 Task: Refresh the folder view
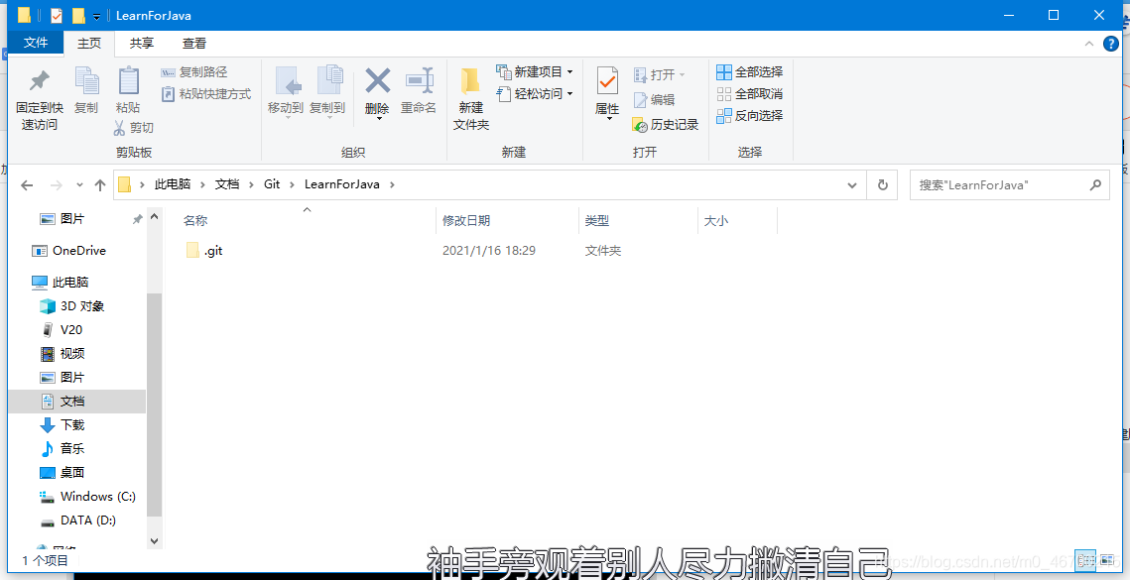click(882, 184)
